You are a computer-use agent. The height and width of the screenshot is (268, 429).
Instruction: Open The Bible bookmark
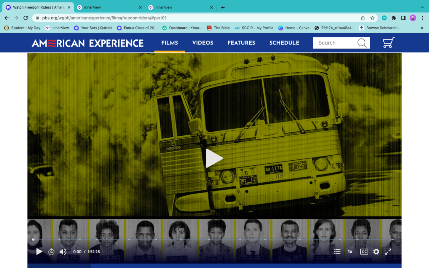(218, 28)
